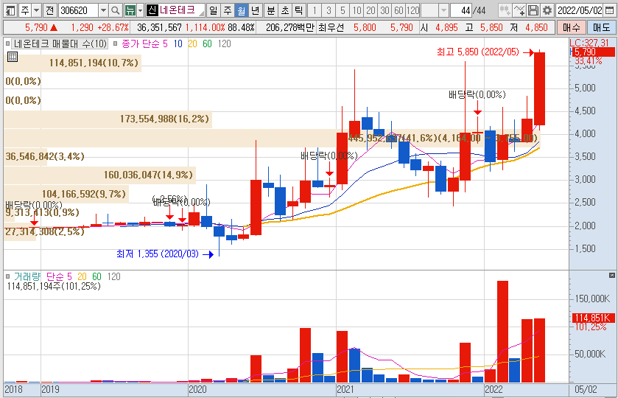Select interval 30 button
618x398 pixels.
click(385, 10)
